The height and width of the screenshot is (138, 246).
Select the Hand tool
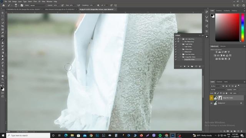pyautogui.click(x=3, y=76)
